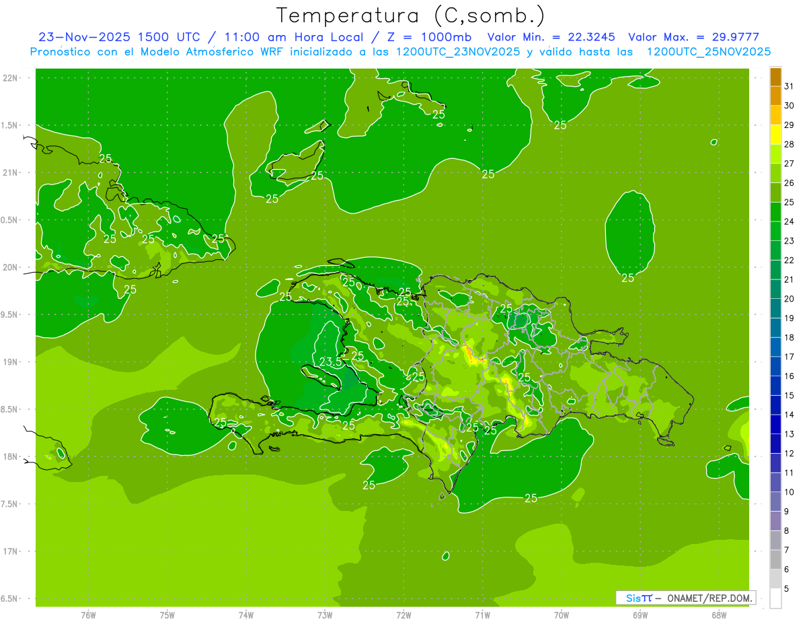Click the '11' value on the color scale
807x624 pixels.
(790, 473)
